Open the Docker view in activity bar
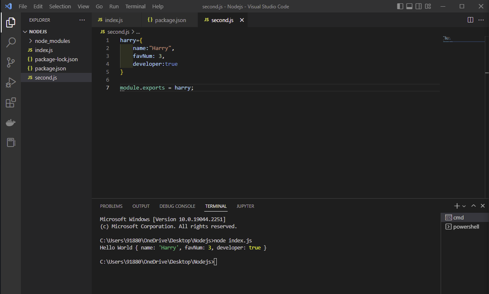This screenshot has width=489, height=294. (x=10, y=122)
